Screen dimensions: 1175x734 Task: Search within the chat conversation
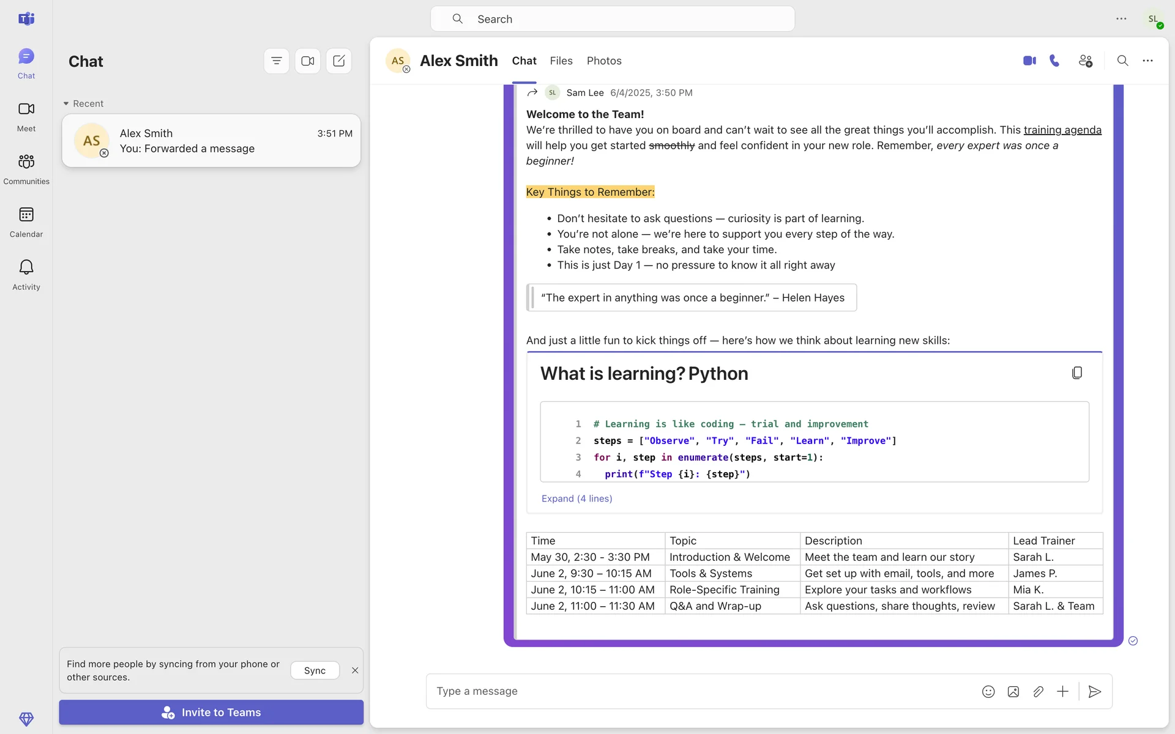tap(1122, 61)
